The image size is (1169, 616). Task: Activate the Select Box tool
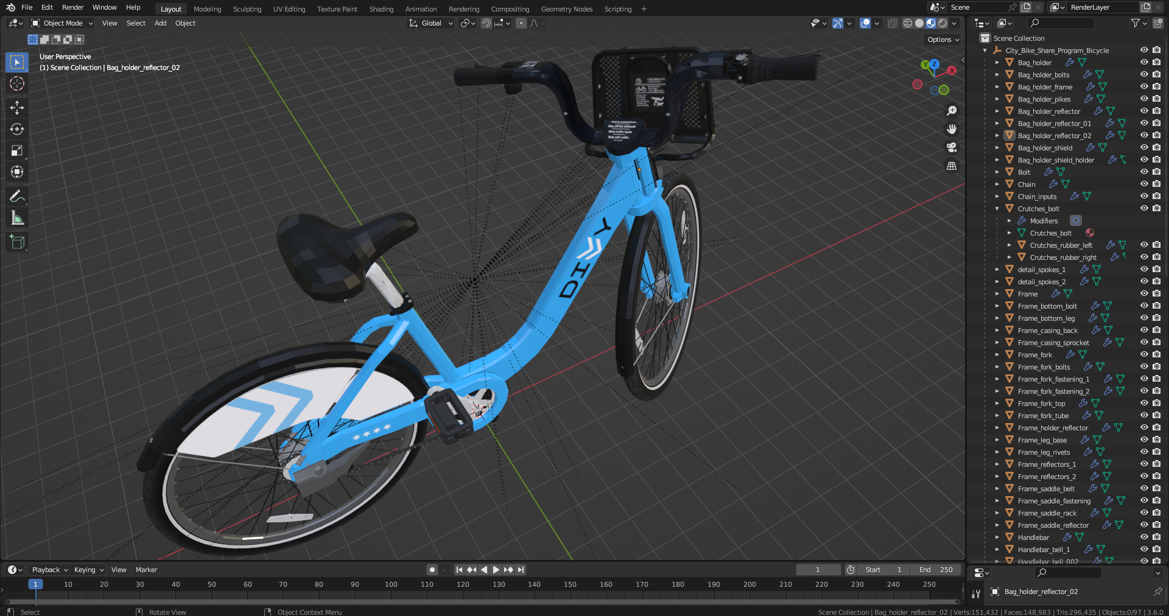coord(17,62)
